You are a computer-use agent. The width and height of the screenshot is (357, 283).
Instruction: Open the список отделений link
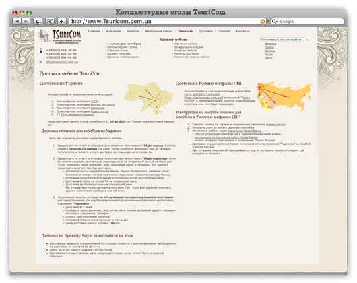click(x=207, y=134)
